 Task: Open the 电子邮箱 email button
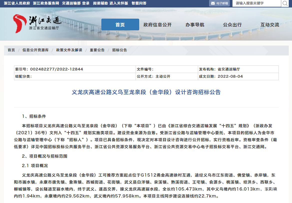tap(219, 3)
